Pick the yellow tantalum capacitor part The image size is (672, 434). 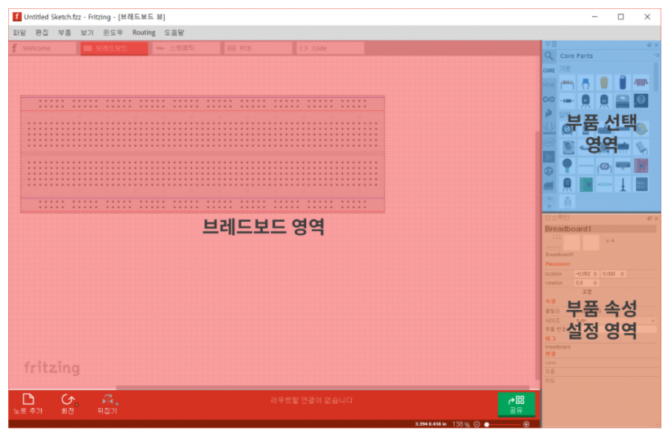click(604, 83)
